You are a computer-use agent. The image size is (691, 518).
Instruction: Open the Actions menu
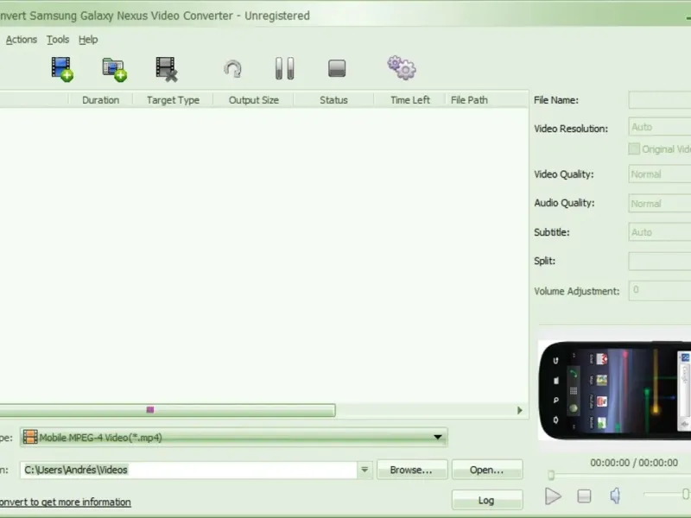pos(21,40)
